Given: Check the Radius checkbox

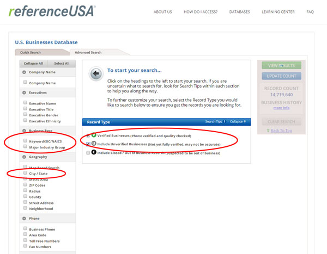Looking at the screenshot, I should point(25,190).
